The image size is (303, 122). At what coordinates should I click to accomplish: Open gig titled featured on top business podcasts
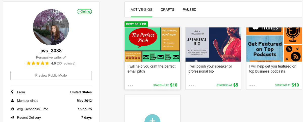273,69
